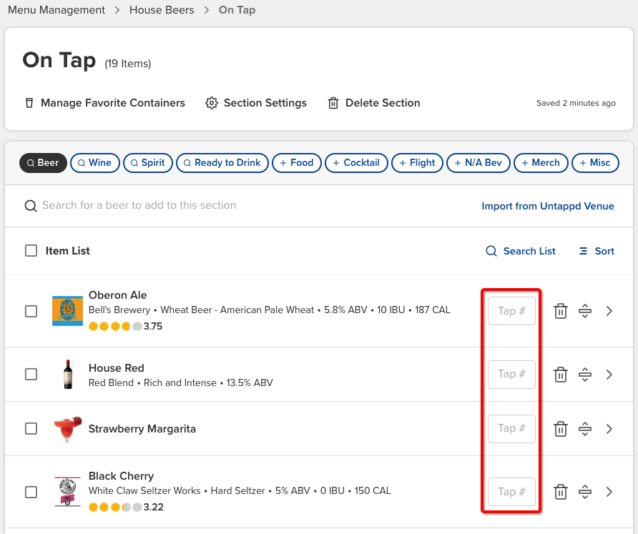Open Import from Untappd Venue link
The image size is (638, 534).
[x=548, y=206]
